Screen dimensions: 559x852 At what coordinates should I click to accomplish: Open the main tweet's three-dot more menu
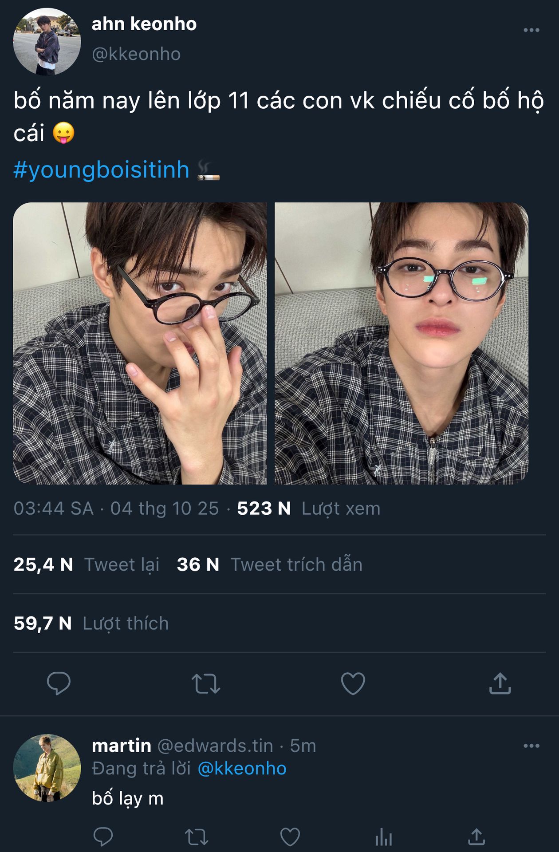click(x=531, y=30)
